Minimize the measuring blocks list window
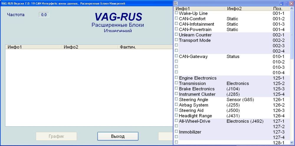Screen dimensions: 295x146 (x=281, y=4)
